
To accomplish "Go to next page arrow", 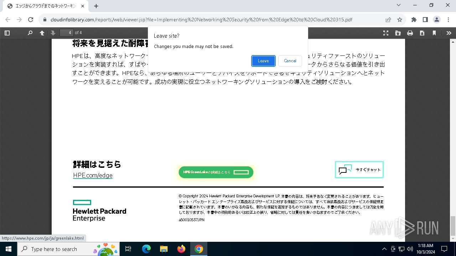I will click(53, 33).
